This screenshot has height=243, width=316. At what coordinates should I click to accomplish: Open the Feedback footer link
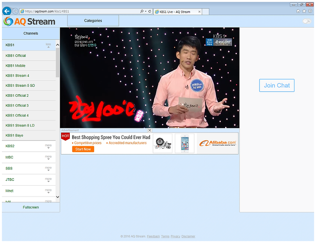[x=153, y=236]
